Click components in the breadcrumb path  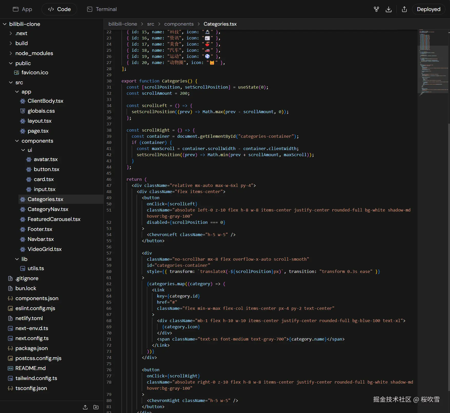click(179, 24)
